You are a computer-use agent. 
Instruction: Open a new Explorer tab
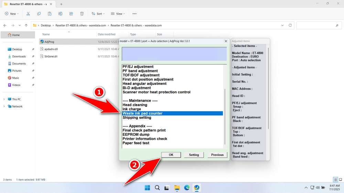click(61, 4)
